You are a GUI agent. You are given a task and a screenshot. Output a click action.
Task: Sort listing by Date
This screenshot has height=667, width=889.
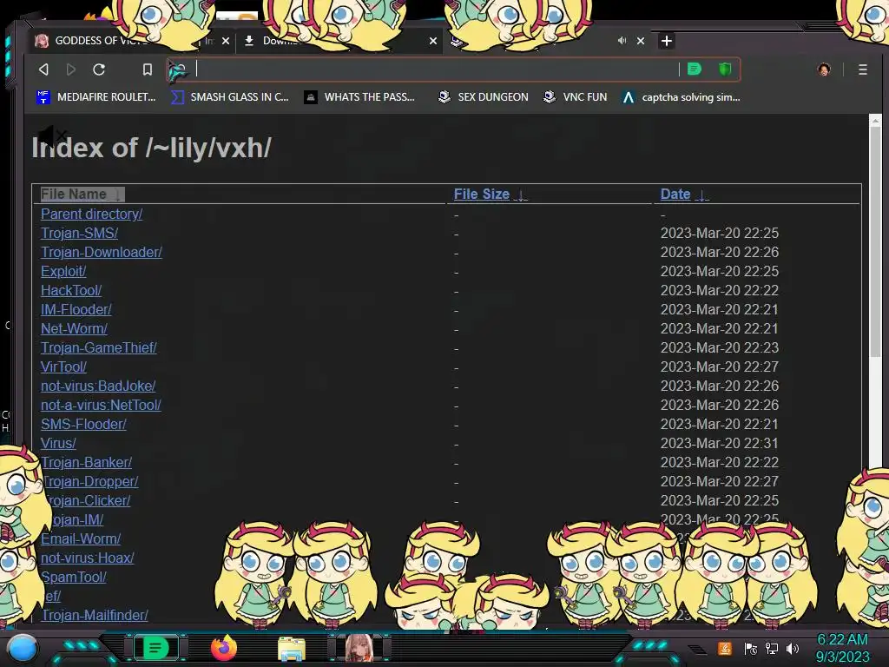tap(684, 194)
